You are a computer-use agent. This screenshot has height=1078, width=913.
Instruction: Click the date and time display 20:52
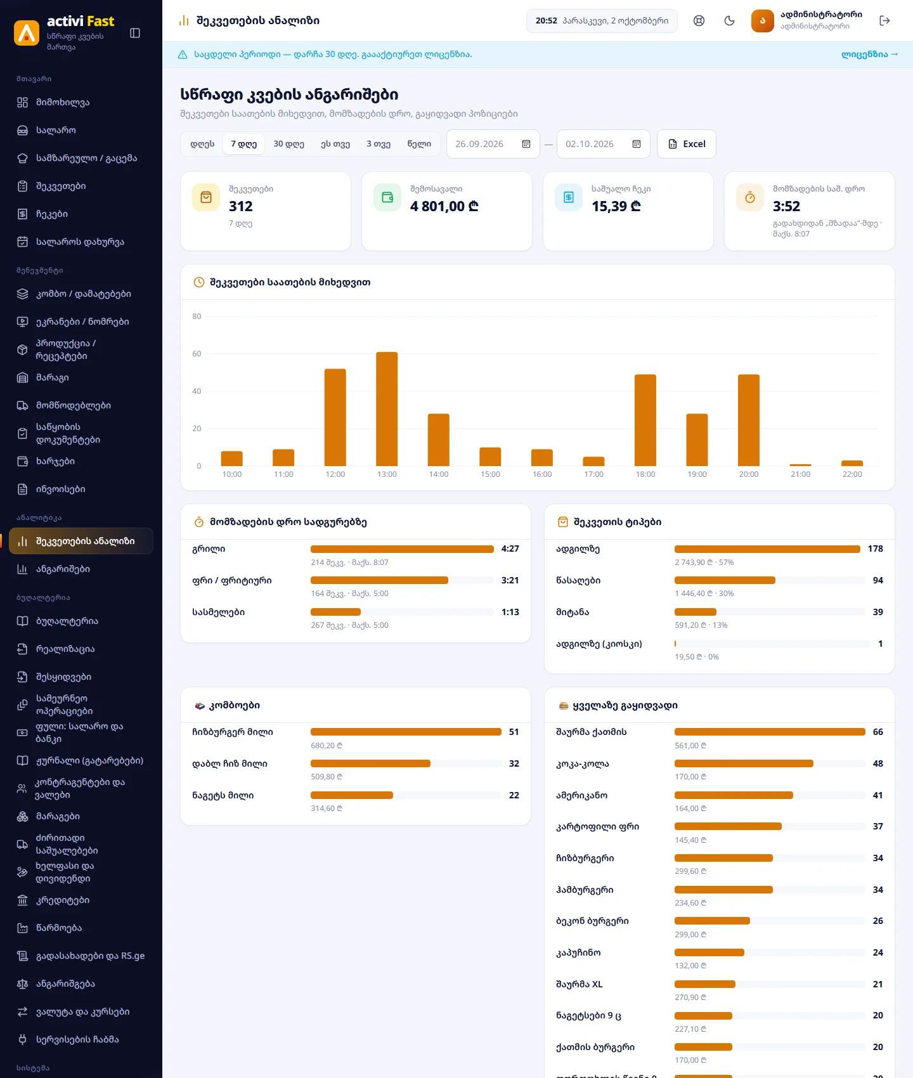tap(602, 21)
